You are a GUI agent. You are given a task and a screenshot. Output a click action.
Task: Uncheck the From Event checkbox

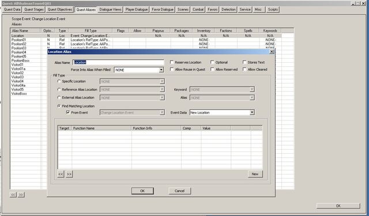(x=68, y=112)
